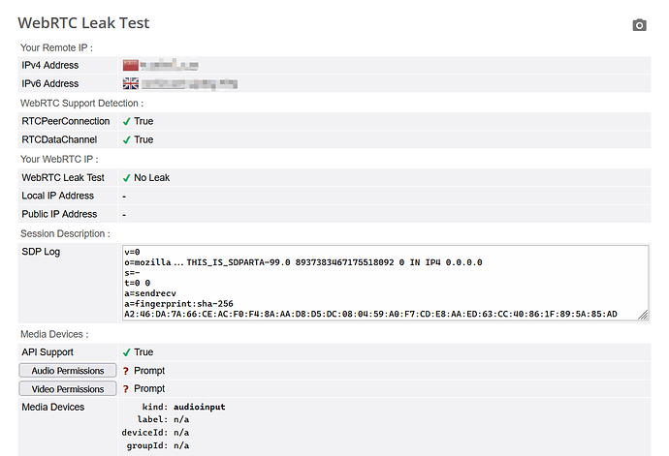Click the 'deviceId: n/a' line
The image size is (669, 456).
(x=155, y=433)
